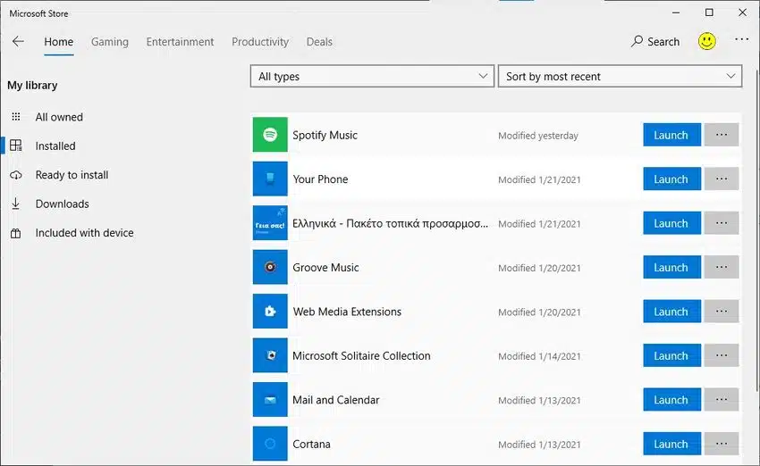The width and height of the screenshot is (760, 466).
Task: Click the Groove Music name text
Action: coord(325,267)
